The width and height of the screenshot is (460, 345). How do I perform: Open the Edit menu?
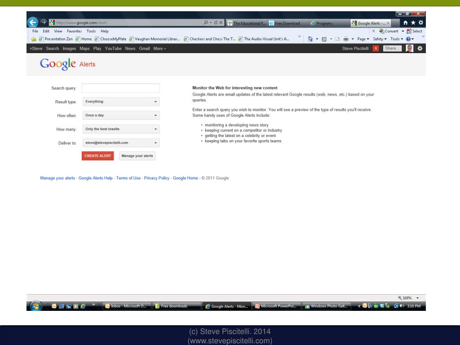tap(46, 31)
